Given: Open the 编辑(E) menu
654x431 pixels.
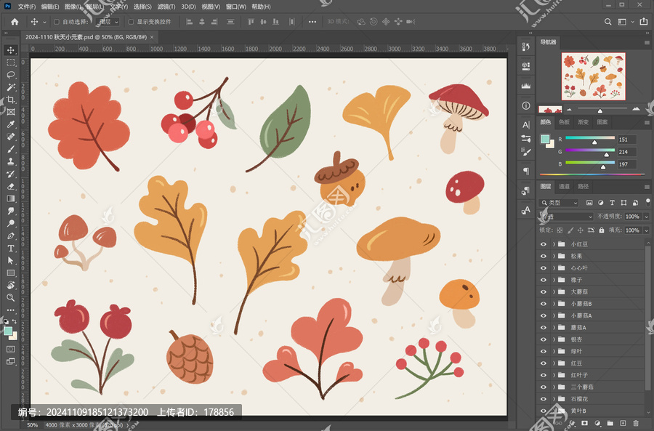Looking at the screenshot, I should tap(50, 7).
